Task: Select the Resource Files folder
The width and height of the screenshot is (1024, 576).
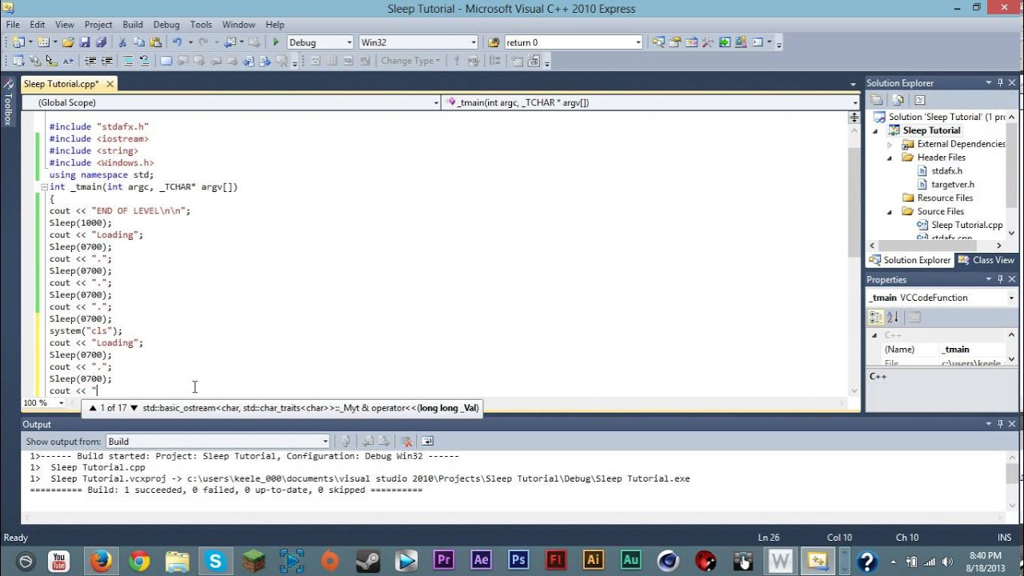Action: tap(945, 198)
